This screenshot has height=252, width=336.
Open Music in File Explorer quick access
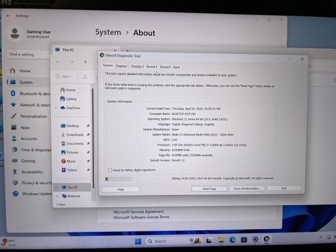(x=68, y=161)
